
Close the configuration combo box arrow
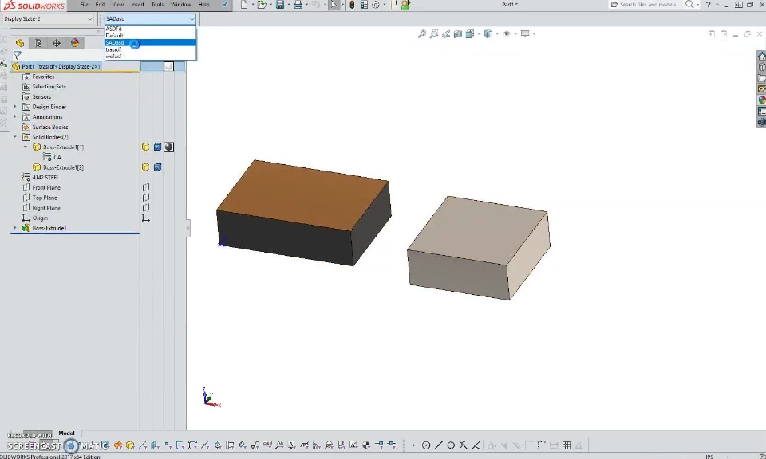tap(192, 18)
